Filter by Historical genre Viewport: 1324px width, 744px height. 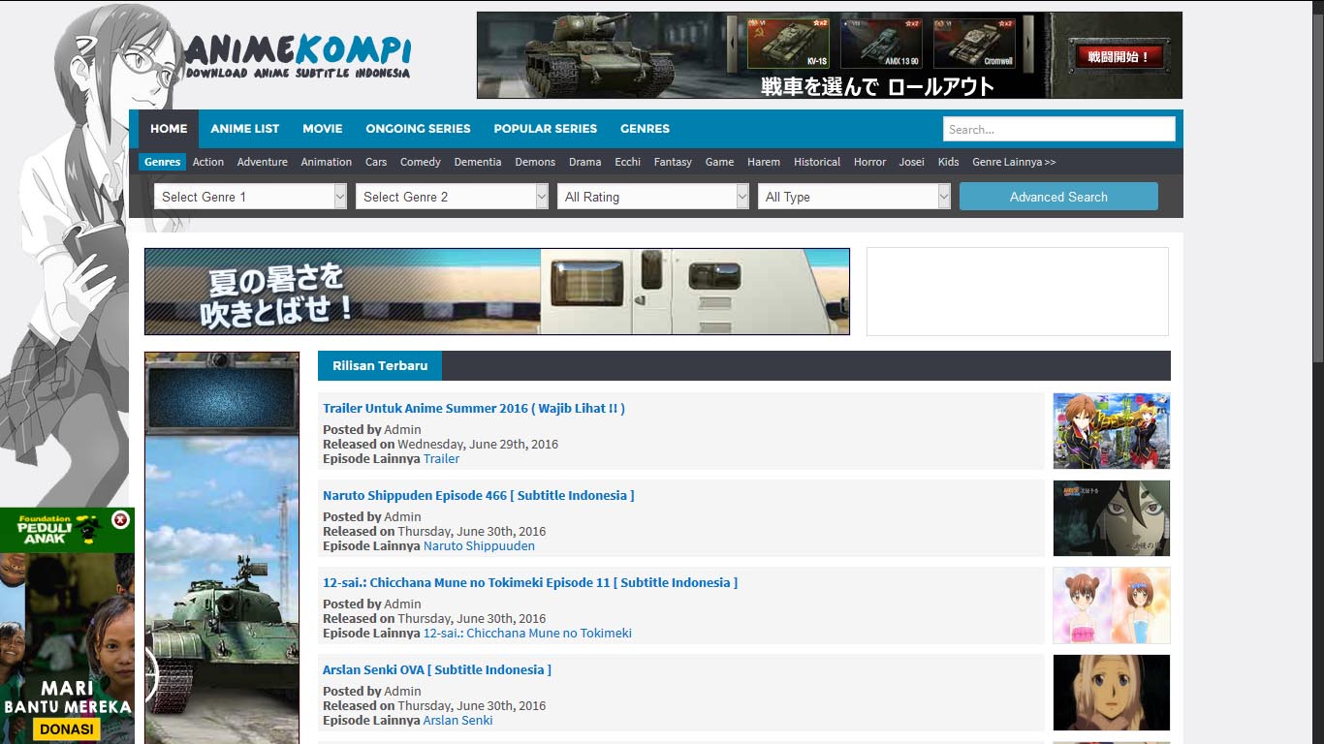(817, 162)
